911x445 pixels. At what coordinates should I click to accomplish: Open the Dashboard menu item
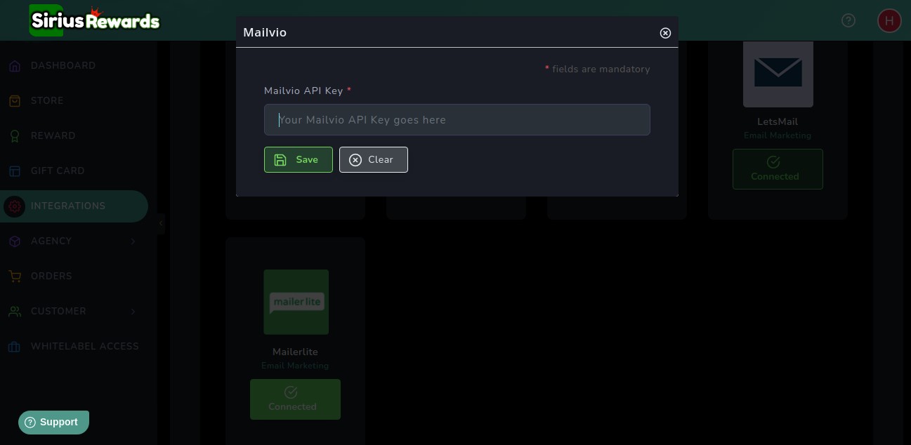click(63, 65)
